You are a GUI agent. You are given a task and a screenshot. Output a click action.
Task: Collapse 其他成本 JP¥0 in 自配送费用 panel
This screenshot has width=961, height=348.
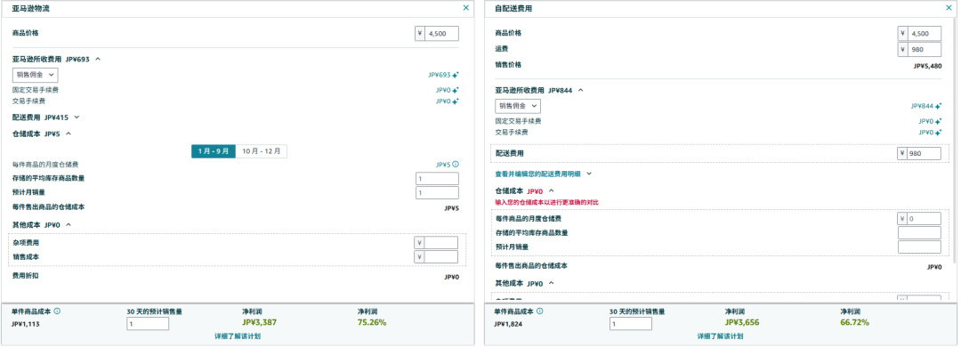[x=551, y=283]
